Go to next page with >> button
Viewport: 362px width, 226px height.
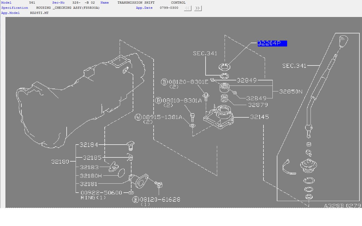(198, 8)
